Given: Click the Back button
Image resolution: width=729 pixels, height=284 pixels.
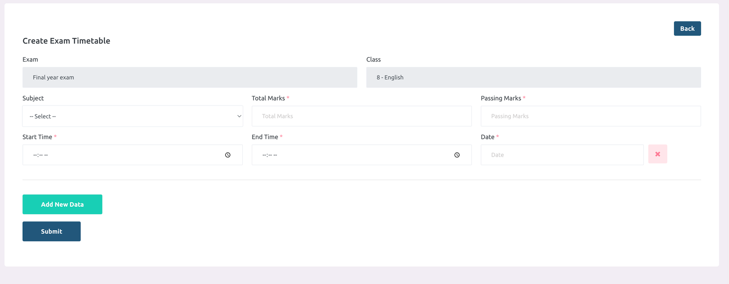Looking at the screenshot, I should [x=687, y=29].
